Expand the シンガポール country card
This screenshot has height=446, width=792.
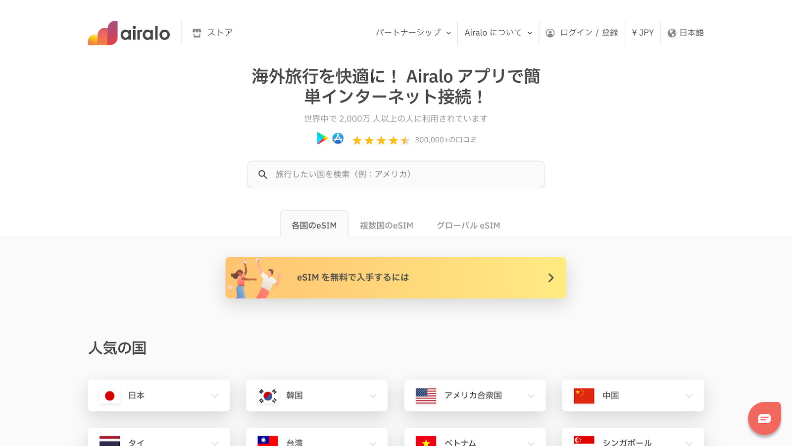pyautogui.click(x=633, y=437)
